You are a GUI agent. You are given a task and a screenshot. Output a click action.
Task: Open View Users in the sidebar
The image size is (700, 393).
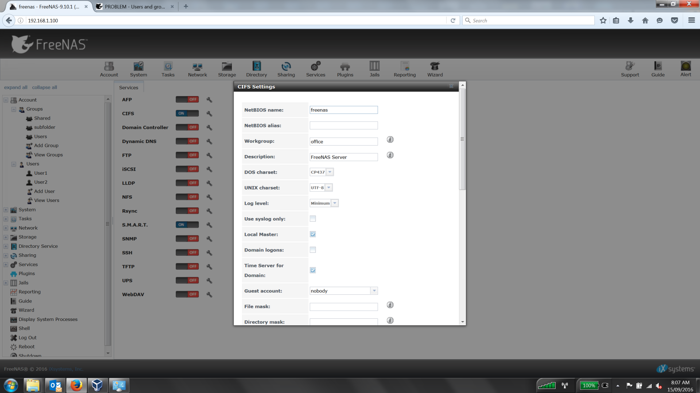(47, 201)
